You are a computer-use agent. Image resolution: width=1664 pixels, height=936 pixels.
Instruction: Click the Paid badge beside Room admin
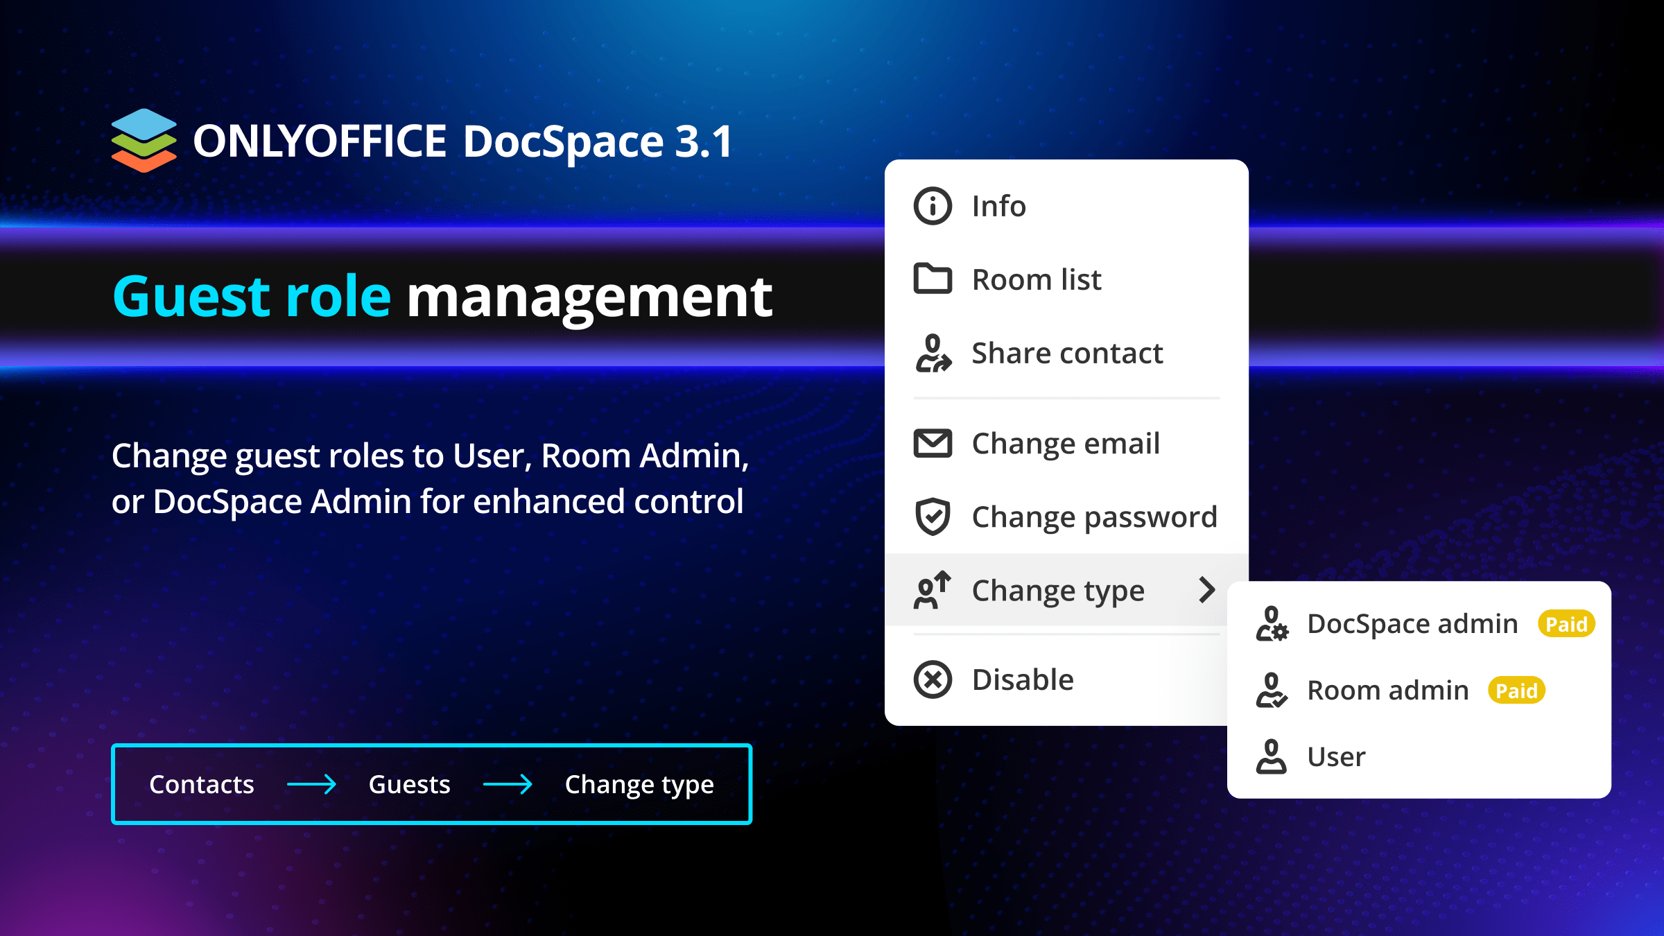pyautogui.click(x=1516, y=691)
